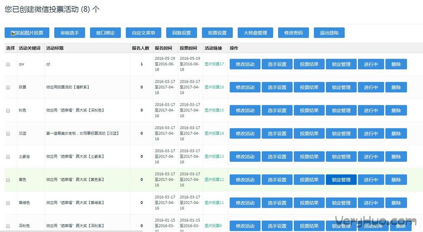The height and width of the screenshot is (232, 423).
Task: Delete the 淡蓝 activity
Action: tap(396, 133)
